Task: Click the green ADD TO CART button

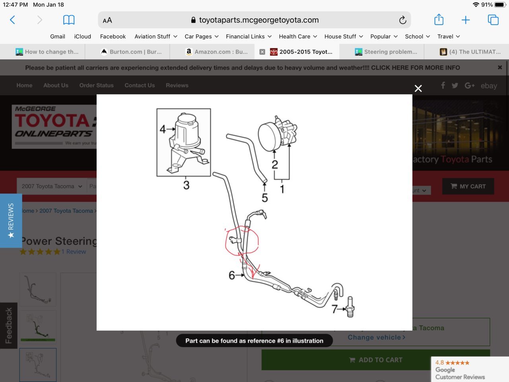Action: (376, 360)
